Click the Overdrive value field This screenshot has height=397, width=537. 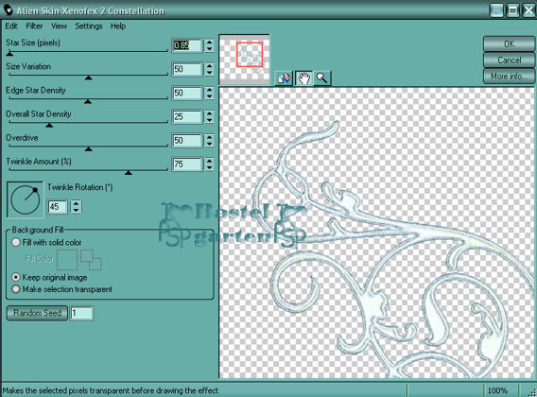pyautogui.click(x=187, y=141)
